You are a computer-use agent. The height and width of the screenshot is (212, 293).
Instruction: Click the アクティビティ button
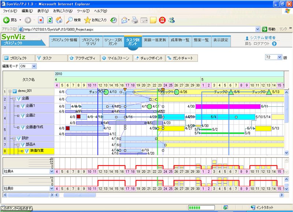point(84,58)
